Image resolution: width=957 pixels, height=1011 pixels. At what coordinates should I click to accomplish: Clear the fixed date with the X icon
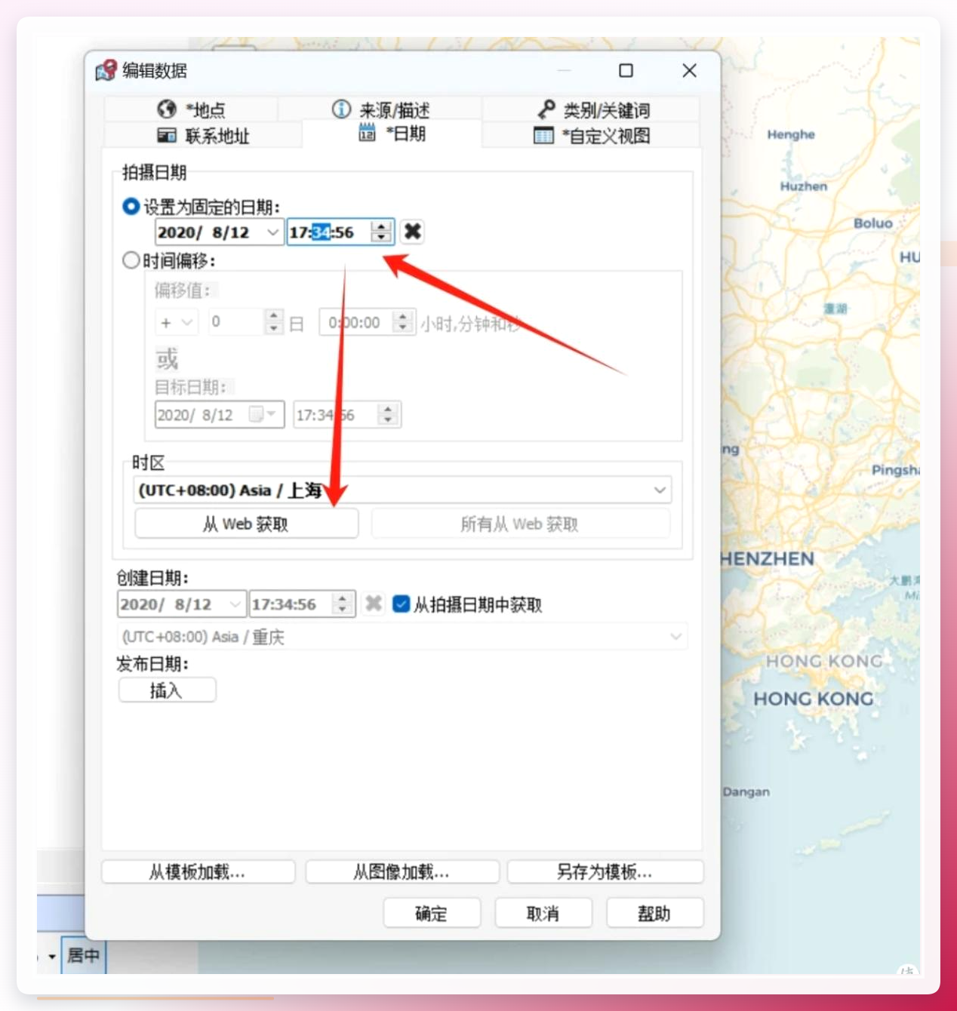click(412, 232)
